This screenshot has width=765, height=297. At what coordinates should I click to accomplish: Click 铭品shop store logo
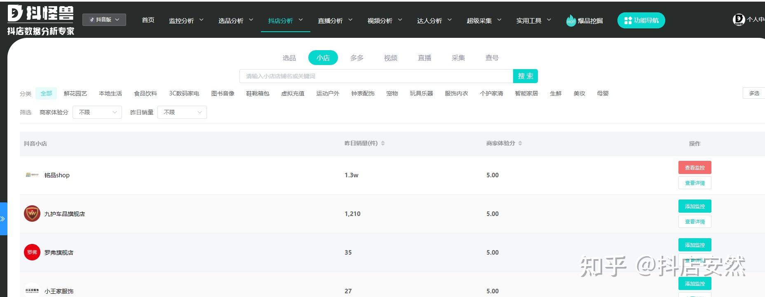tap(32, 175)
